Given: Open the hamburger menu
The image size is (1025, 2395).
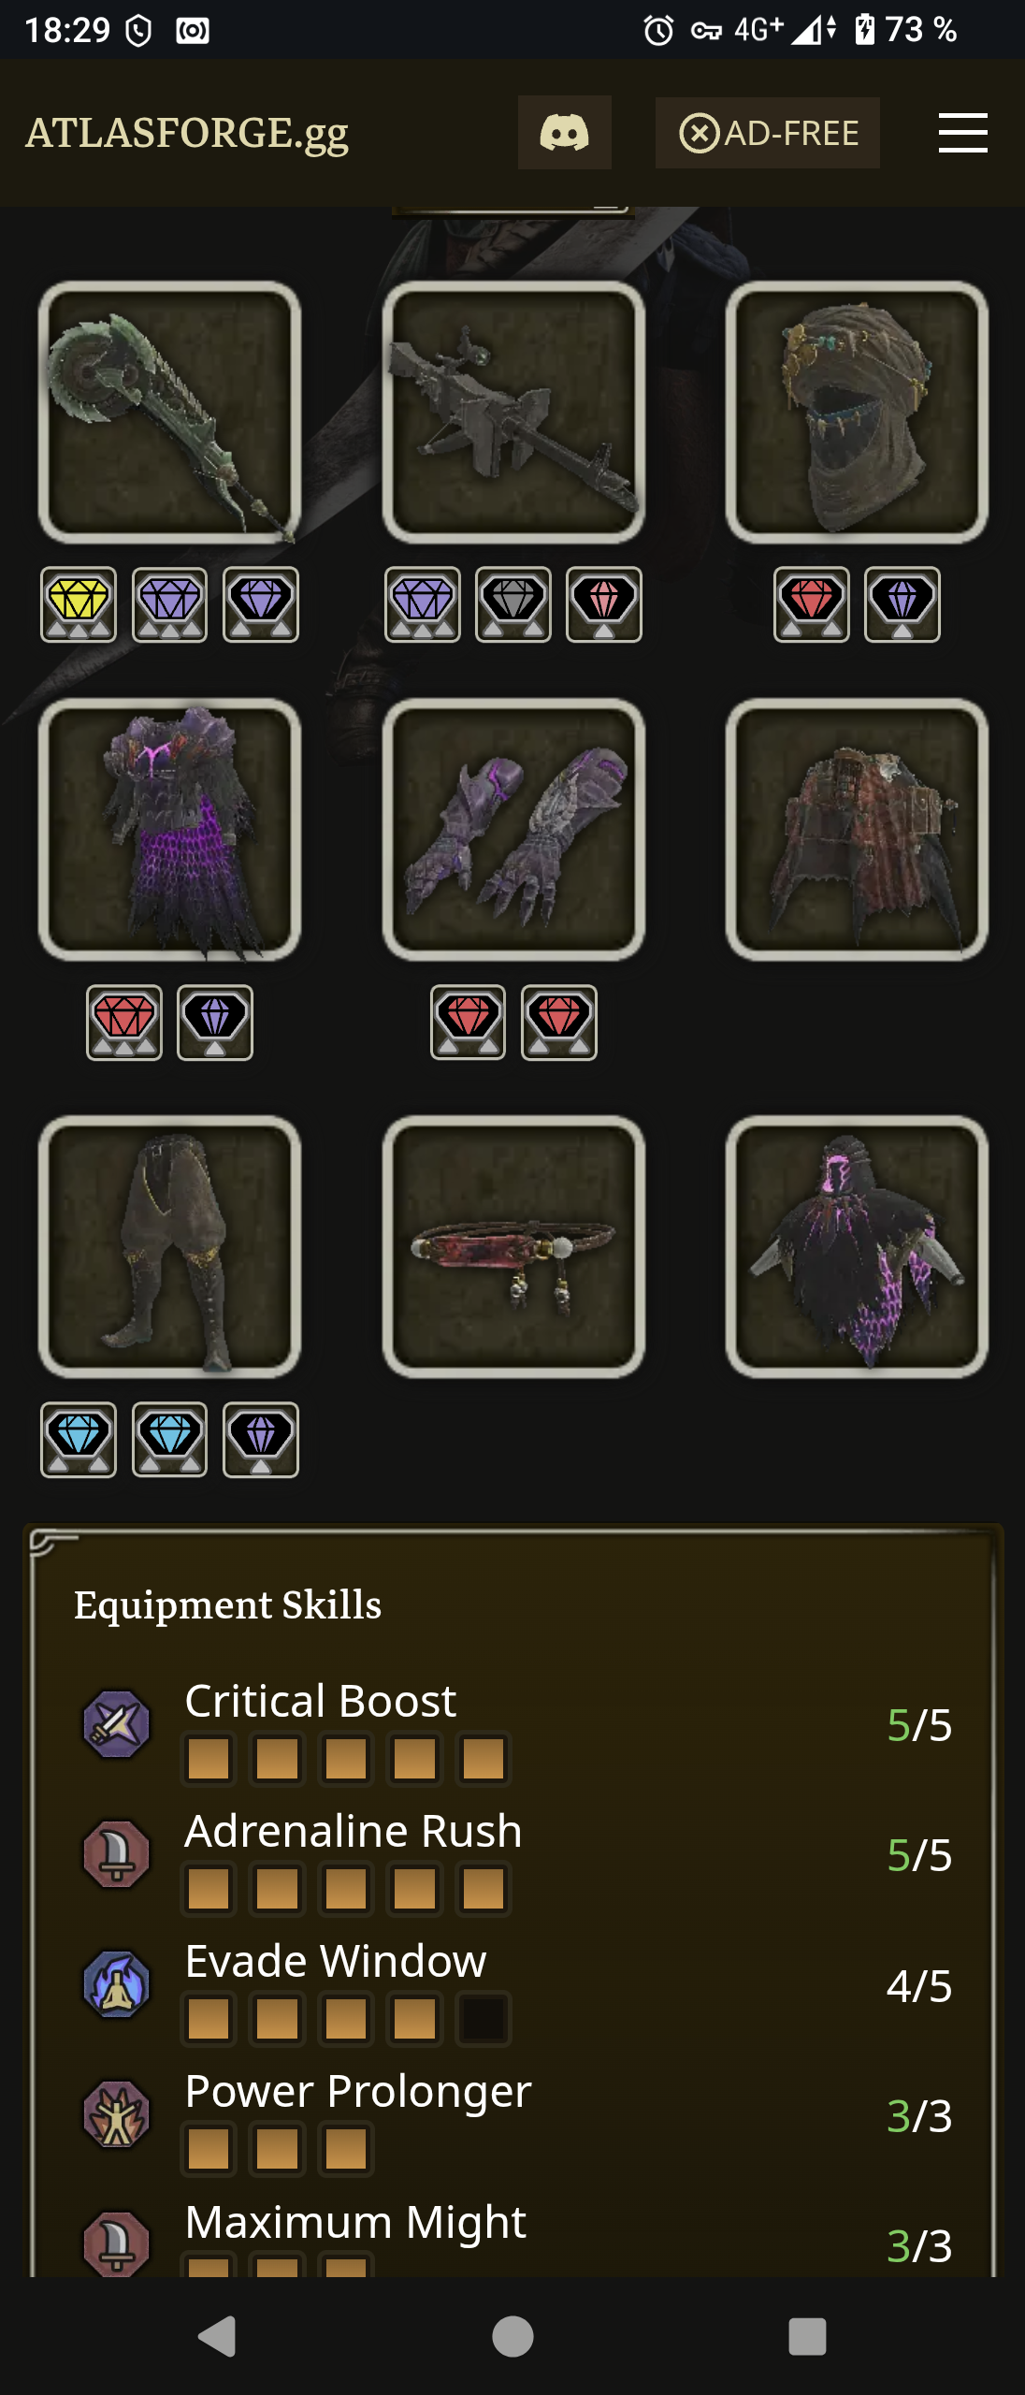Looking at the screenshot, I should pos(962,132).
